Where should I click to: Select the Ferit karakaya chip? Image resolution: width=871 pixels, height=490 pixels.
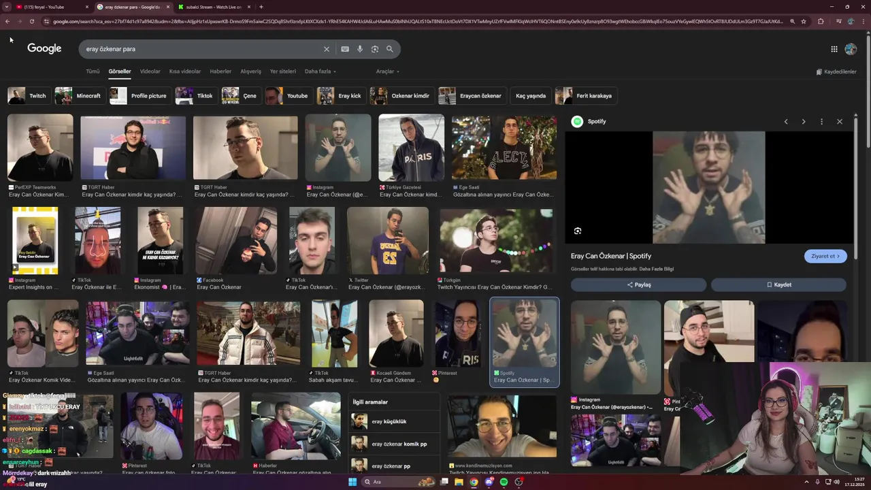pyautogui.click(x=586, y=96)
